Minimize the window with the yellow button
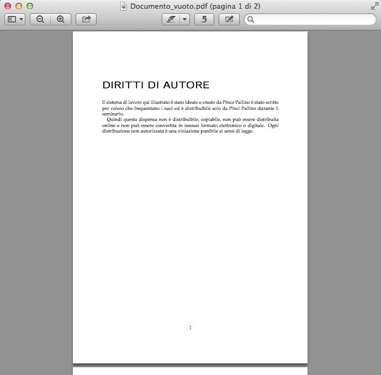The height and width of the screenshot is (375, 381). coord(19,6)
